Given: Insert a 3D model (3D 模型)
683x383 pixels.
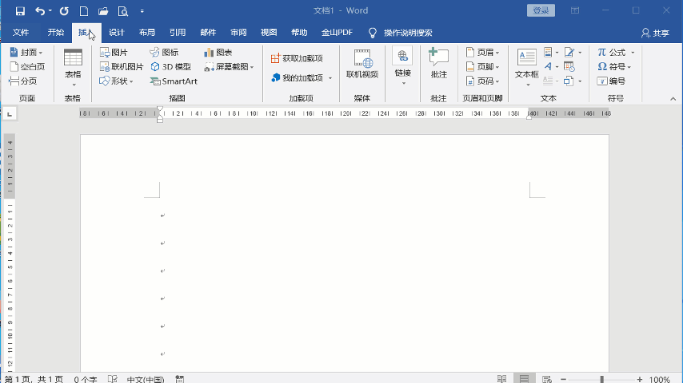Looking at the screenshot, I should coord(171,66).
